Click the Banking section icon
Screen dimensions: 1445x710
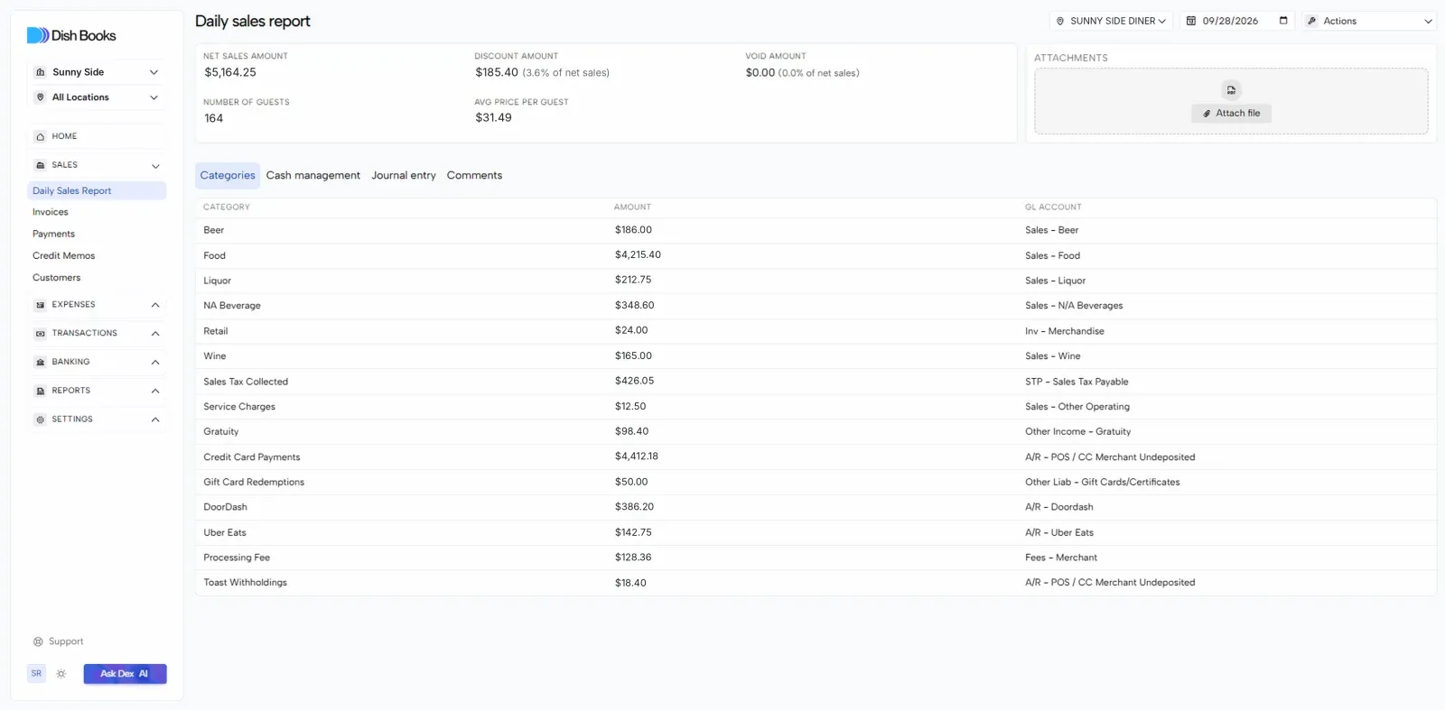coord(40,362)
